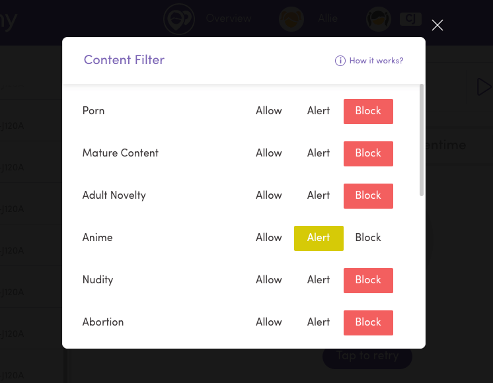
Task: Click the info icon beside How it works
Action: coord(340,61)
